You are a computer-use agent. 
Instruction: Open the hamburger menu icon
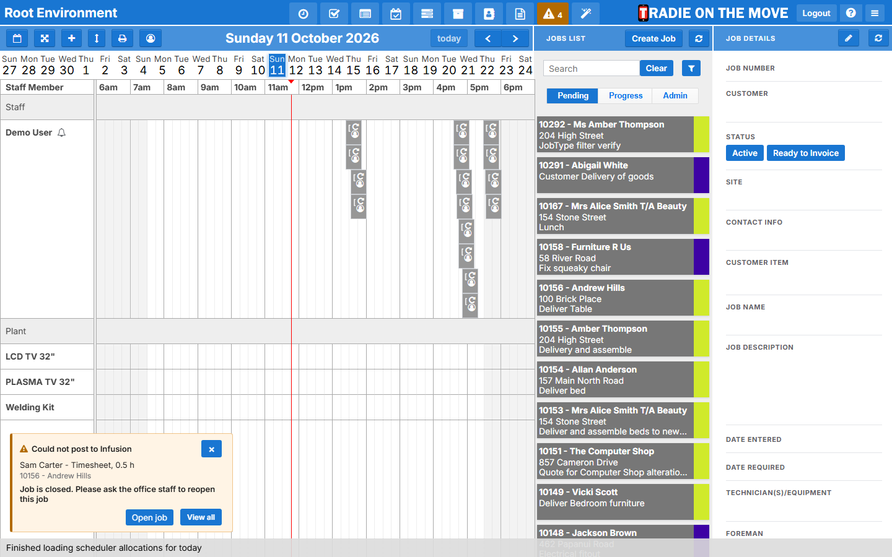875,13
